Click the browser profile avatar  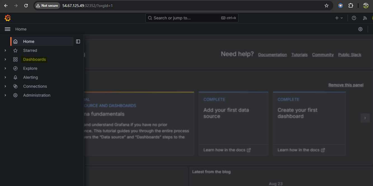[366, 6]
